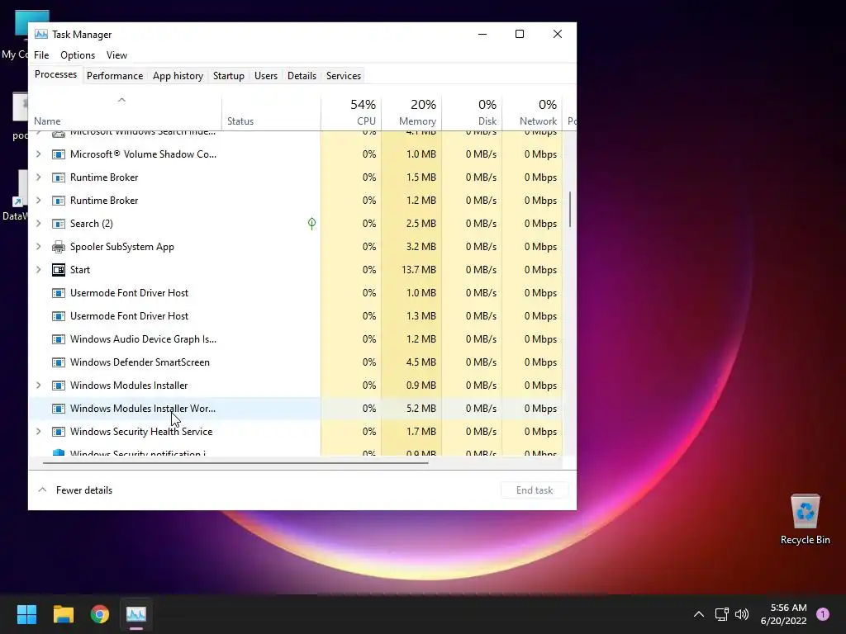
Task: Sort by the Status column header
Action: (x=271, y=112)
